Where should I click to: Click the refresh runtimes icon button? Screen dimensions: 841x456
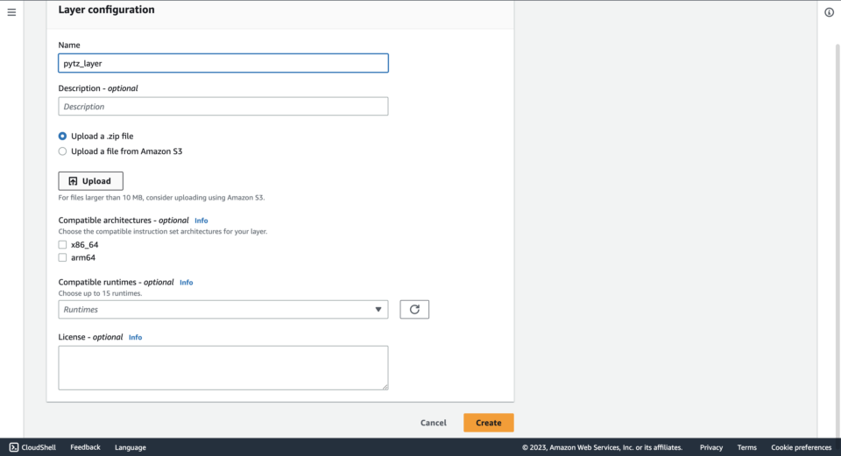tap(414, 309)
